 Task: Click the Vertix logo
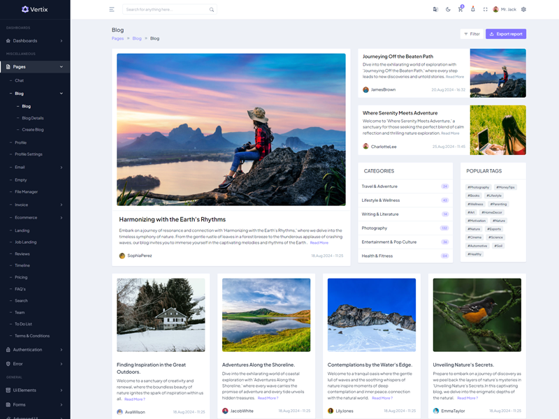coord(35,9)
